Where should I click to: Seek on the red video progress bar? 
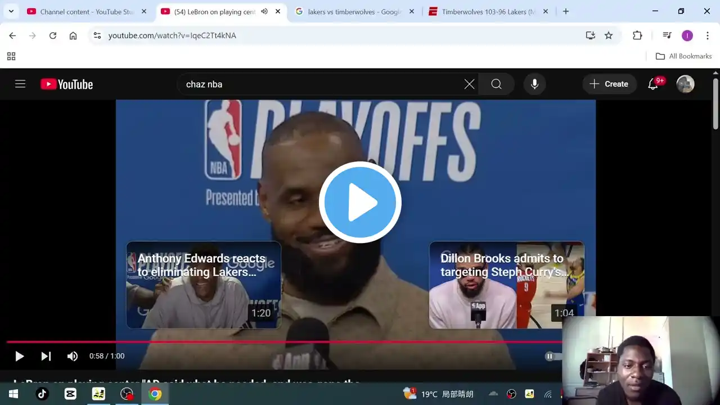[284, 341]
